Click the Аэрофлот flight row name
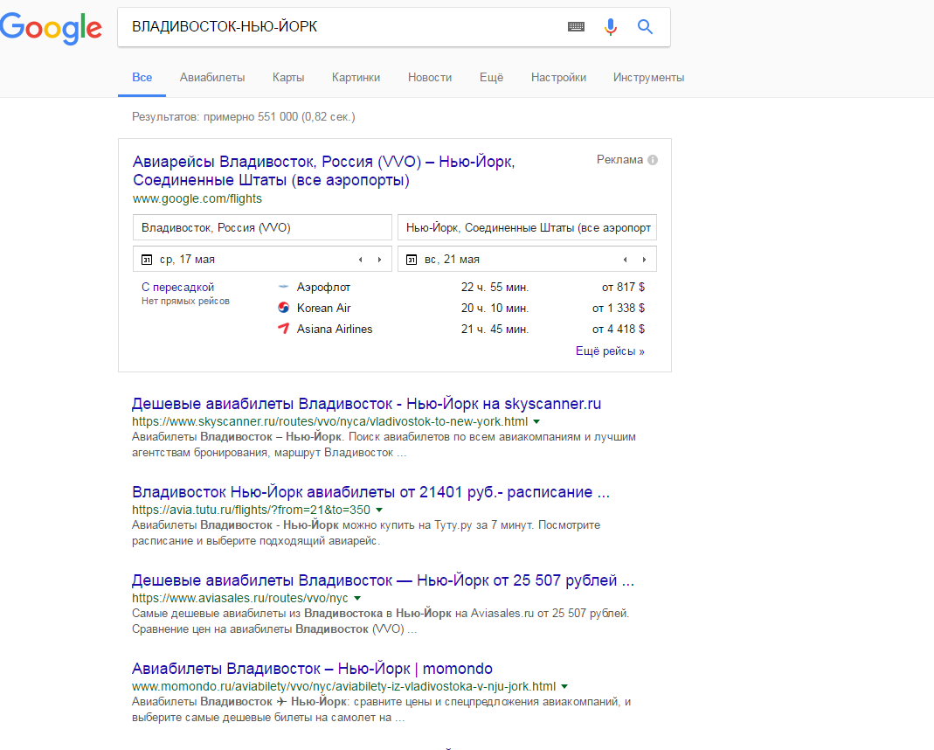This screenshot has width=934, height=750. 323,287
